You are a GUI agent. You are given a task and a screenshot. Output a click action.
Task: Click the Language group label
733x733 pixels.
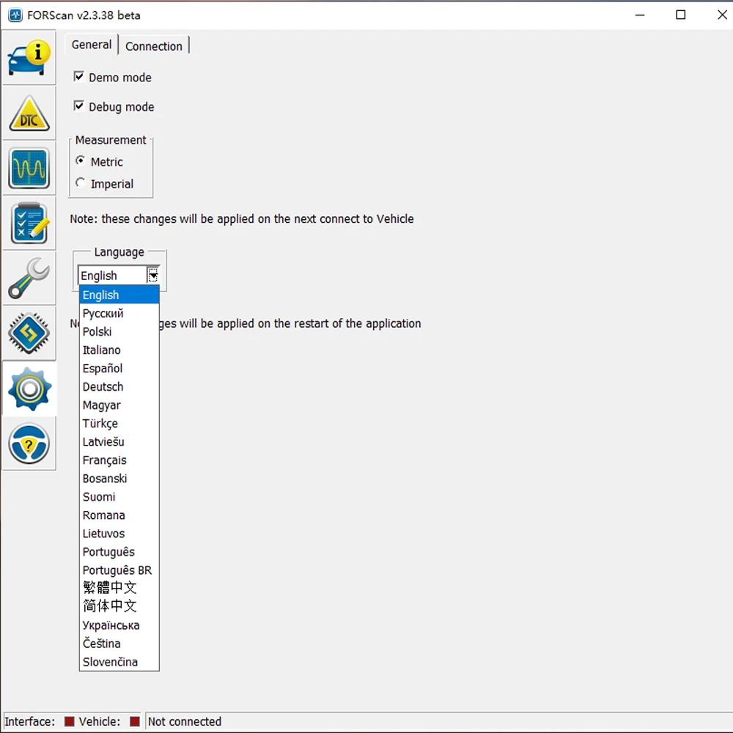pos(119,252)
